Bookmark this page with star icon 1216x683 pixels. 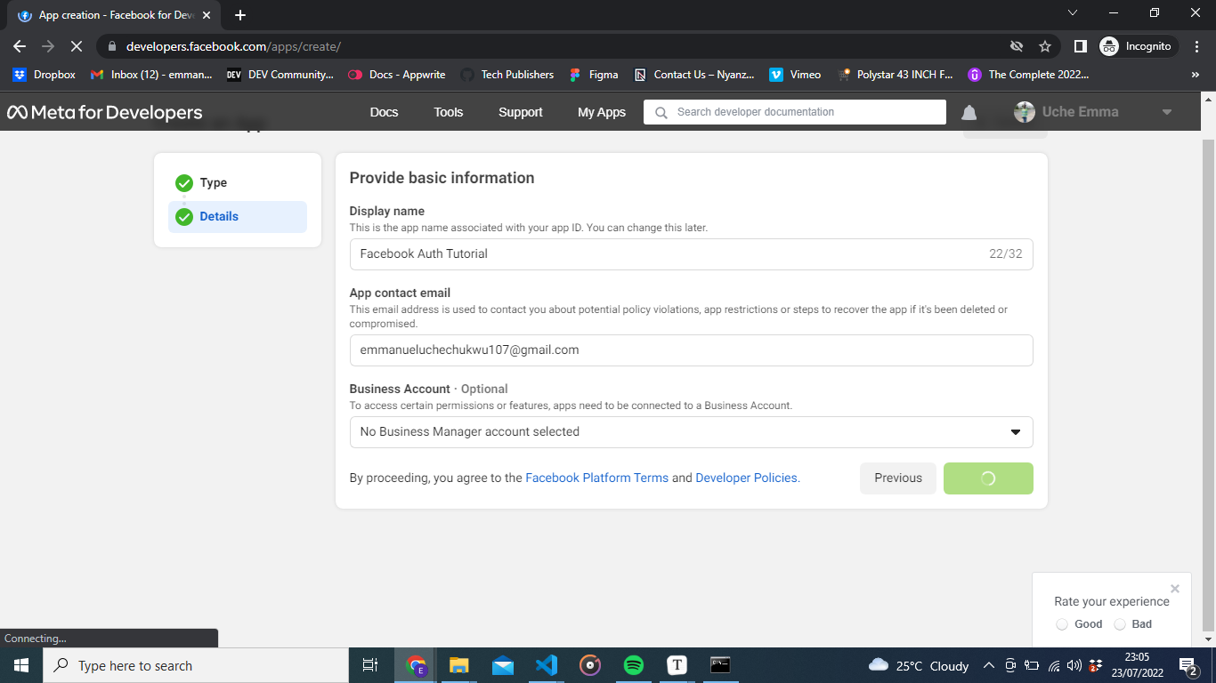(1045, 46)
